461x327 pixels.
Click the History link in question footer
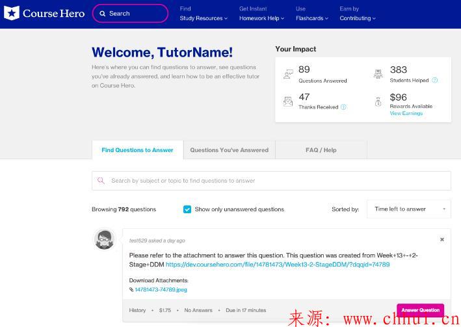click(137, 310)
